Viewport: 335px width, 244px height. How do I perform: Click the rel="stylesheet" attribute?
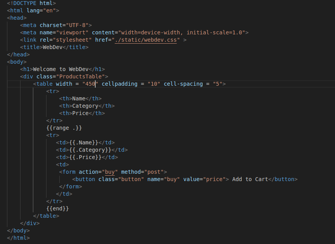[x=66, y=40]
